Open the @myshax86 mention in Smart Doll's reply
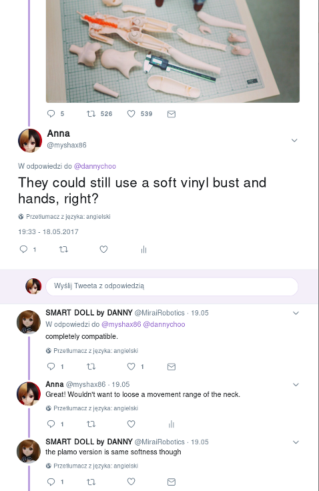The height and width of the screenshot is (491, 319). tap(121, 324)
